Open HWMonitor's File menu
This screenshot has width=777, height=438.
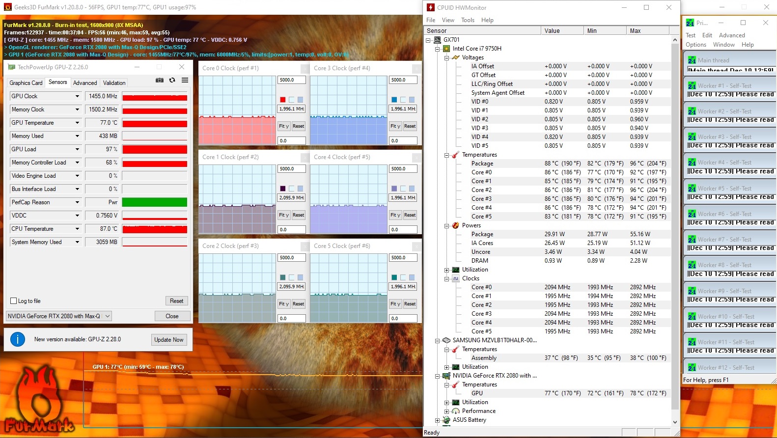[x=431, y=20]
